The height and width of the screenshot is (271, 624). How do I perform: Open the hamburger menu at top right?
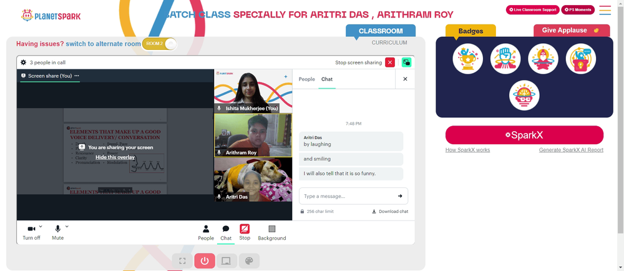coord(605,10)
